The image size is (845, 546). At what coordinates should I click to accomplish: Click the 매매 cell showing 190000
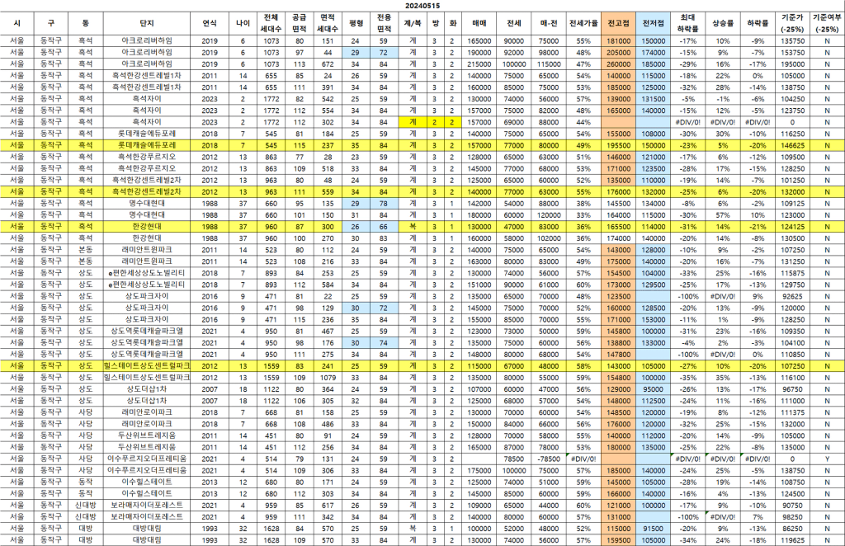479,53
